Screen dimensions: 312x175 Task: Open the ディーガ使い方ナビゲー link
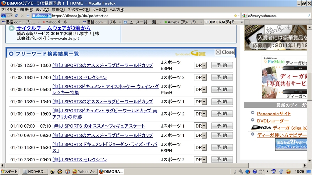pos(282,135)
